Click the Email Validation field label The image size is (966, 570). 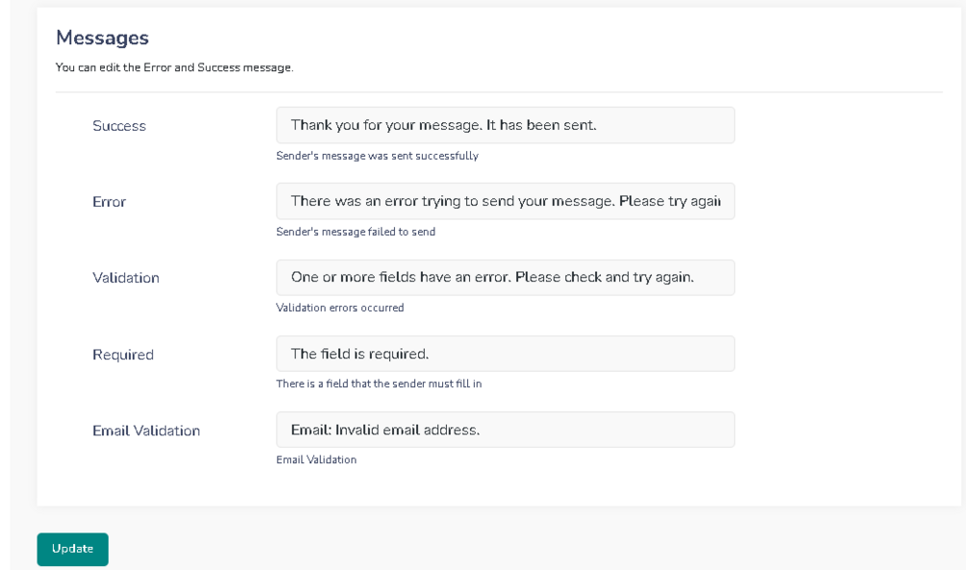click(146, 431)
